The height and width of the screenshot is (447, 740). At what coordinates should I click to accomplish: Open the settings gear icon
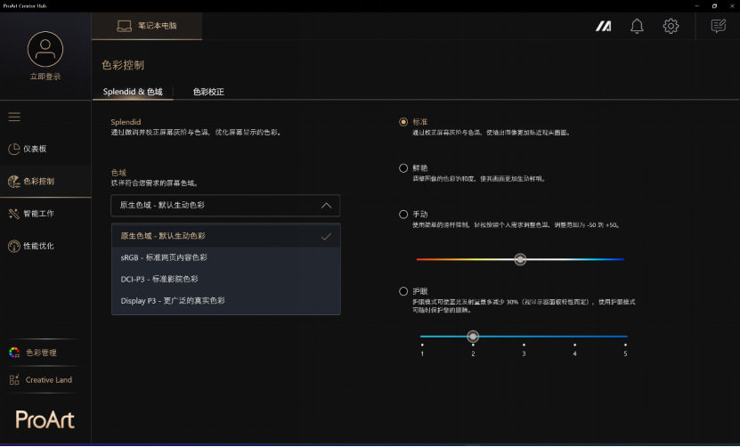coord(671,26)
